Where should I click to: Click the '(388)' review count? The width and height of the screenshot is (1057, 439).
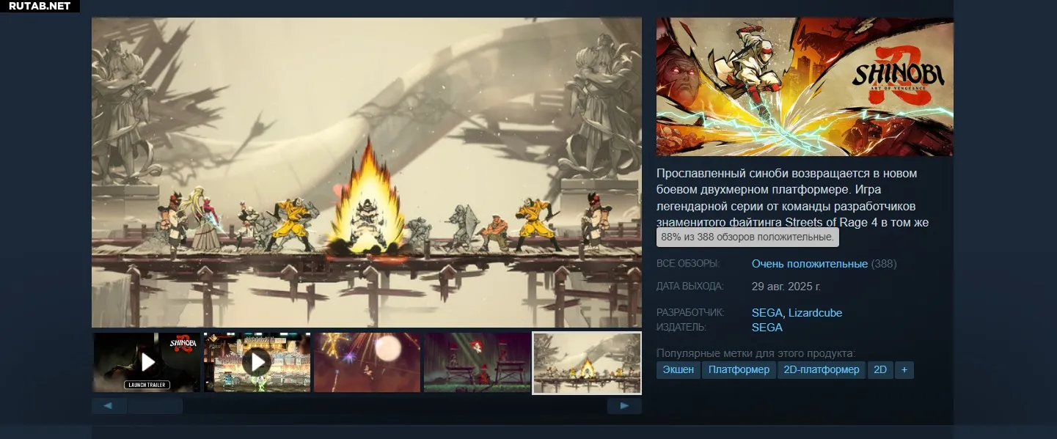pyautogui.click(x=884, y=264)
